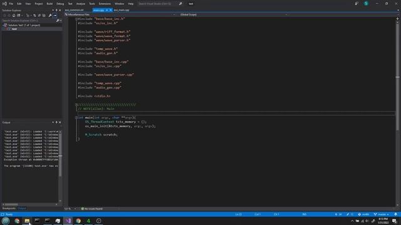
Task: Open the View menu
Action: pos(28,4)
